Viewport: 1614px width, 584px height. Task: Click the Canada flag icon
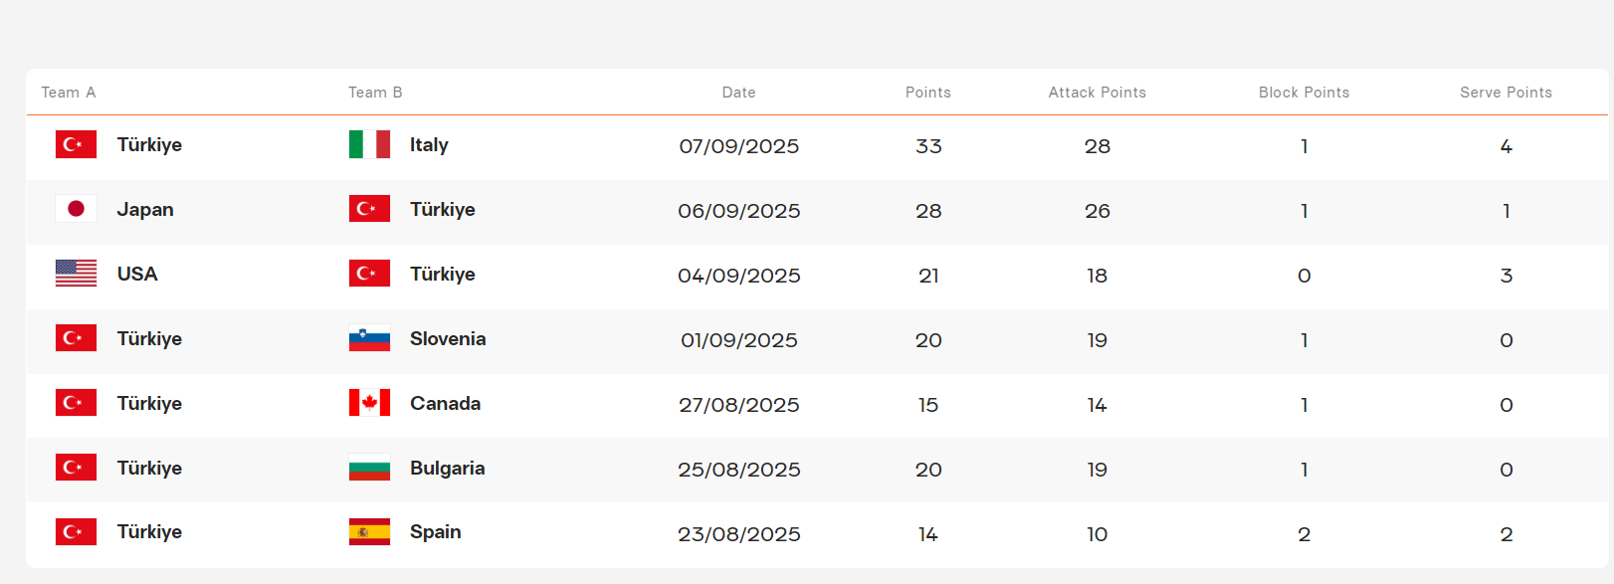pos(369,403)
